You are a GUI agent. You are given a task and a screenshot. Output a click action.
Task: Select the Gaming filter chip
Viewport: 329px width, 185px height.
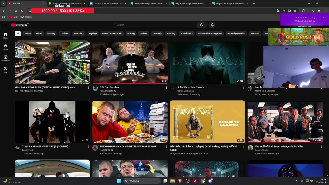(51, 33)
